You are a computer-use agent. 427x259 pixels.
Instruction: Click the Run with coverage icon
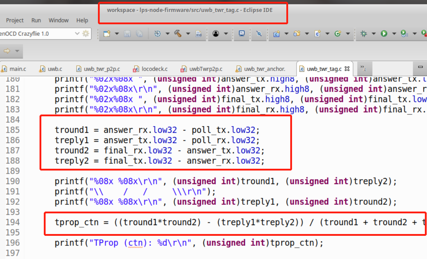coord(405,34)
